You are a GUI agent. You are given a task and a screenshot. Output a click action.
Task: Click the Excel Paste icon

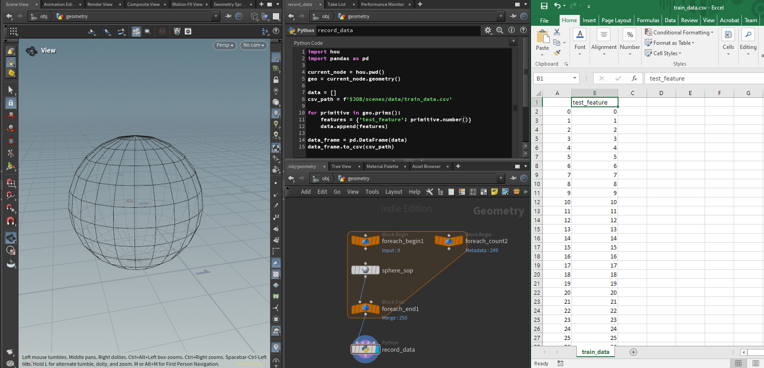[x=542, y=40]
